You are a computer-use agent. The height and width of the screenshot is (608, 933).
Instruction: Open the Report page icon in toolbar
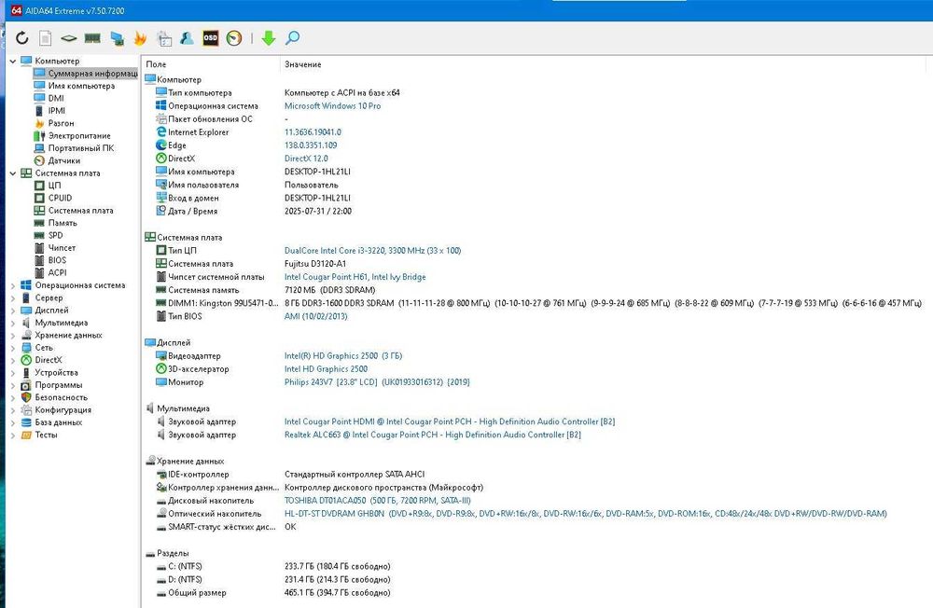coord(45,38)
